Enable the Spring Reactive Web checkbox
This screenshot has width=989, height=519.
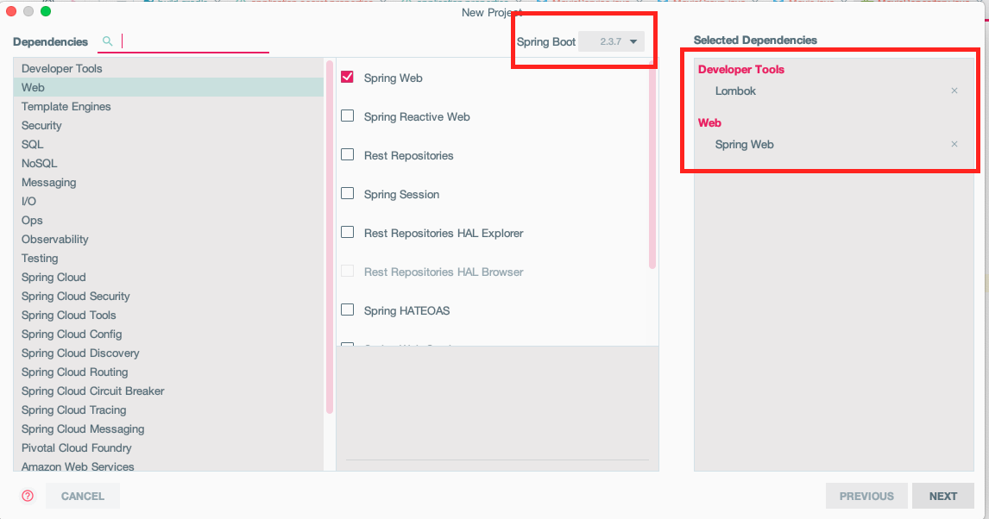tap(347, 116)
